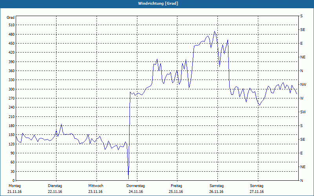Select the date '21.11.16'
This screenshot has height=196, width=314.
coord(15,192)
